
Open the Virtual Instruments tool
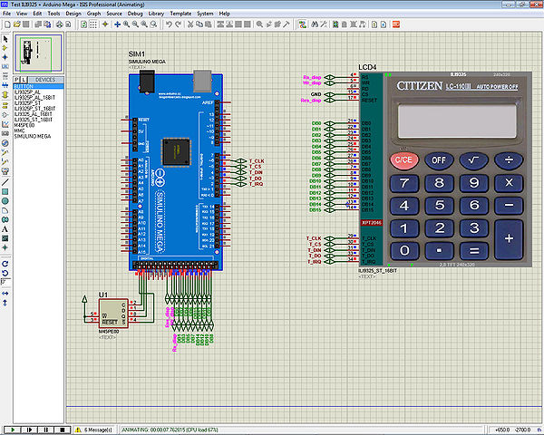coord(5,171)
